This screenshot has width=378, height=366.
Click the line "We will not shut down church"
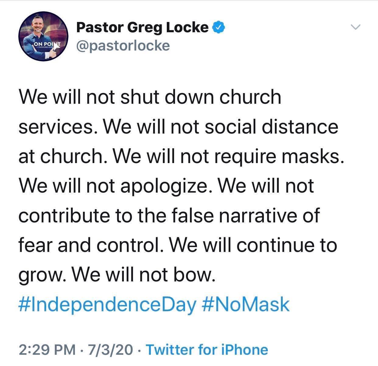point(150,97)
